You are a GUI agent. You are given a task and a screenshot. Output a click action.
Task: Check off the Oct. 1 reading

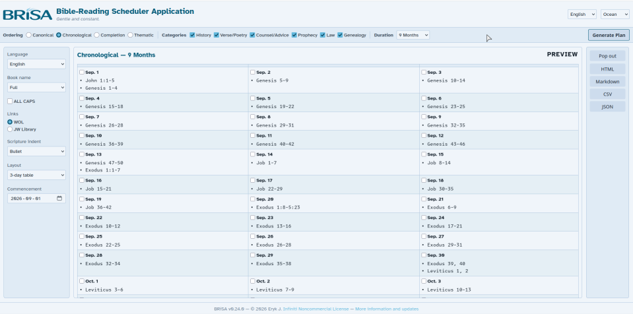pos(82,281)
